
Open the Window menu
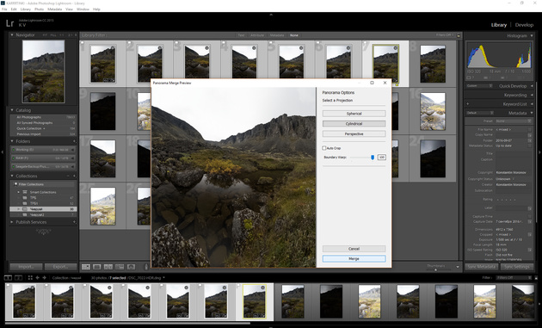pos(83,9)
